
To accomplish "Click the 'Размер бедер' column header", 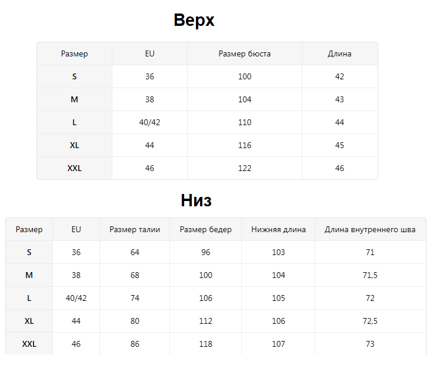I will (x=206, y=229).
